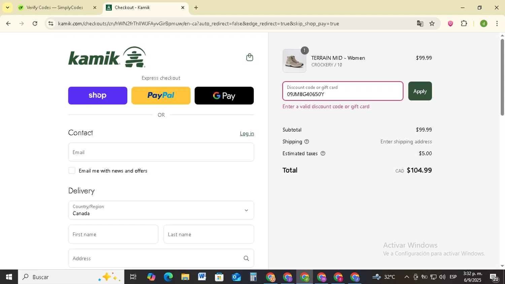This screenshot has height=284, width=505.
Task: Open Microsoft Edge from taskbar
Action: (168, 277)
